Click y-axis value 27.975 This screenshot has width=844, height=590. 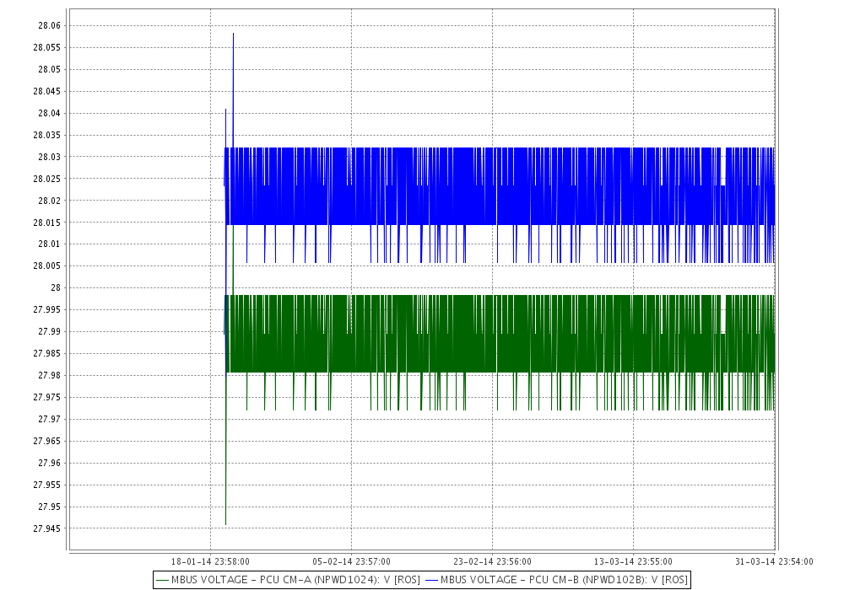[47, 397]
